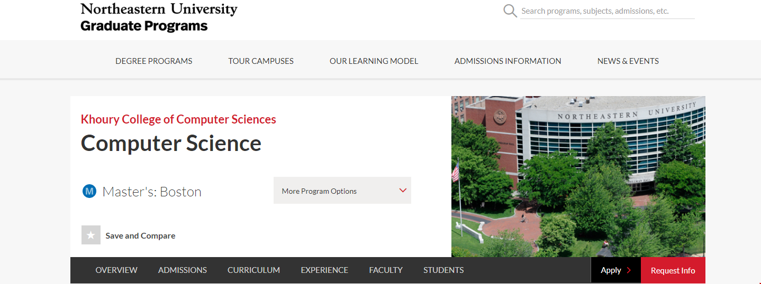The height and width of the screenshot is (284, 761).
Task: Switch to the Admissions tab
Action: tap(183, 270)
